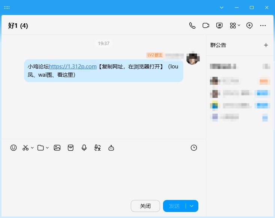Take a screenshot with scissors icon
275x218 pixels.
26,148
